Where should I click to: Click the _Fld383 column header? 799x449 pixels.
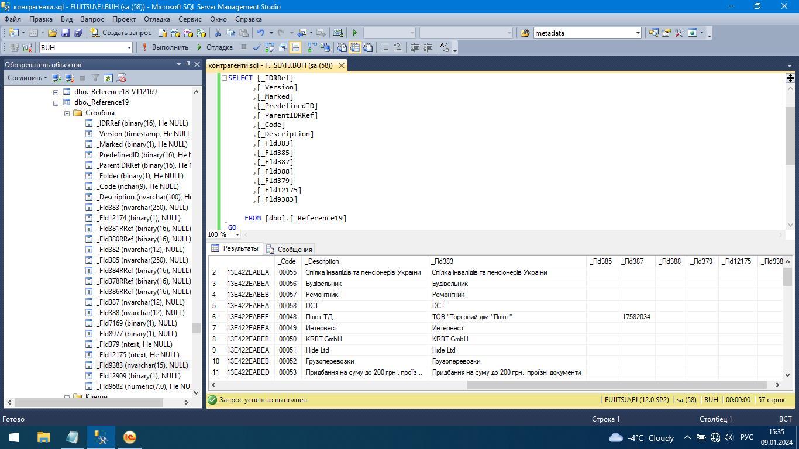[x=507, y=261]
